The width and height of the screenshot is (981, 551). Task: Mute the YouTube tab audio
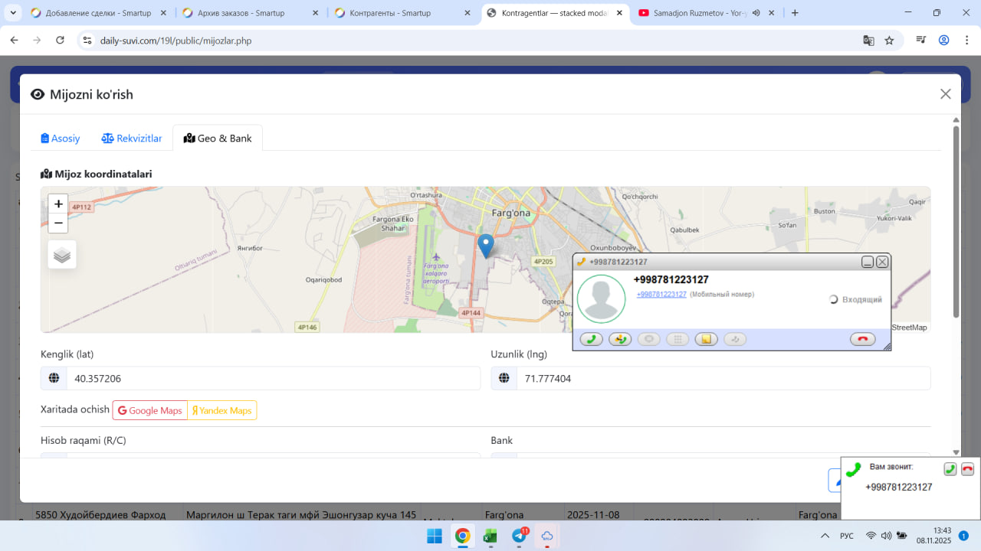[x=756, y=13]
